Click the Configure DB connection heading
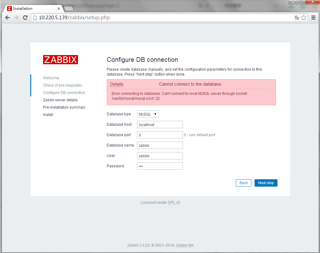 143,60
